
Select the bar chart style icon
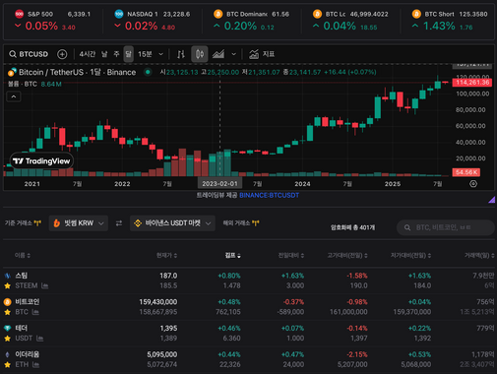(x=181, y=54)
